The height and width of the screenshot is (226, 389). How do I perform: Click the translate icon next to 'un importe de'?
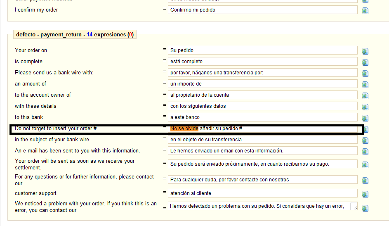[365, 85]
